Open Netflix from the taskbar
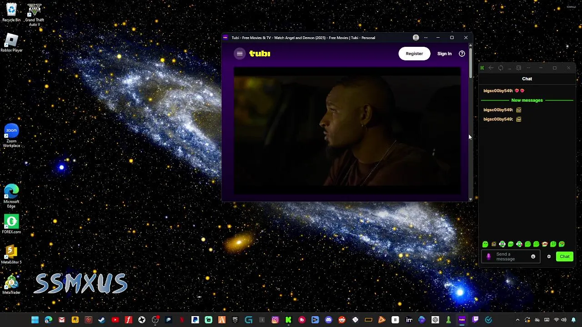 pos(182,320)
